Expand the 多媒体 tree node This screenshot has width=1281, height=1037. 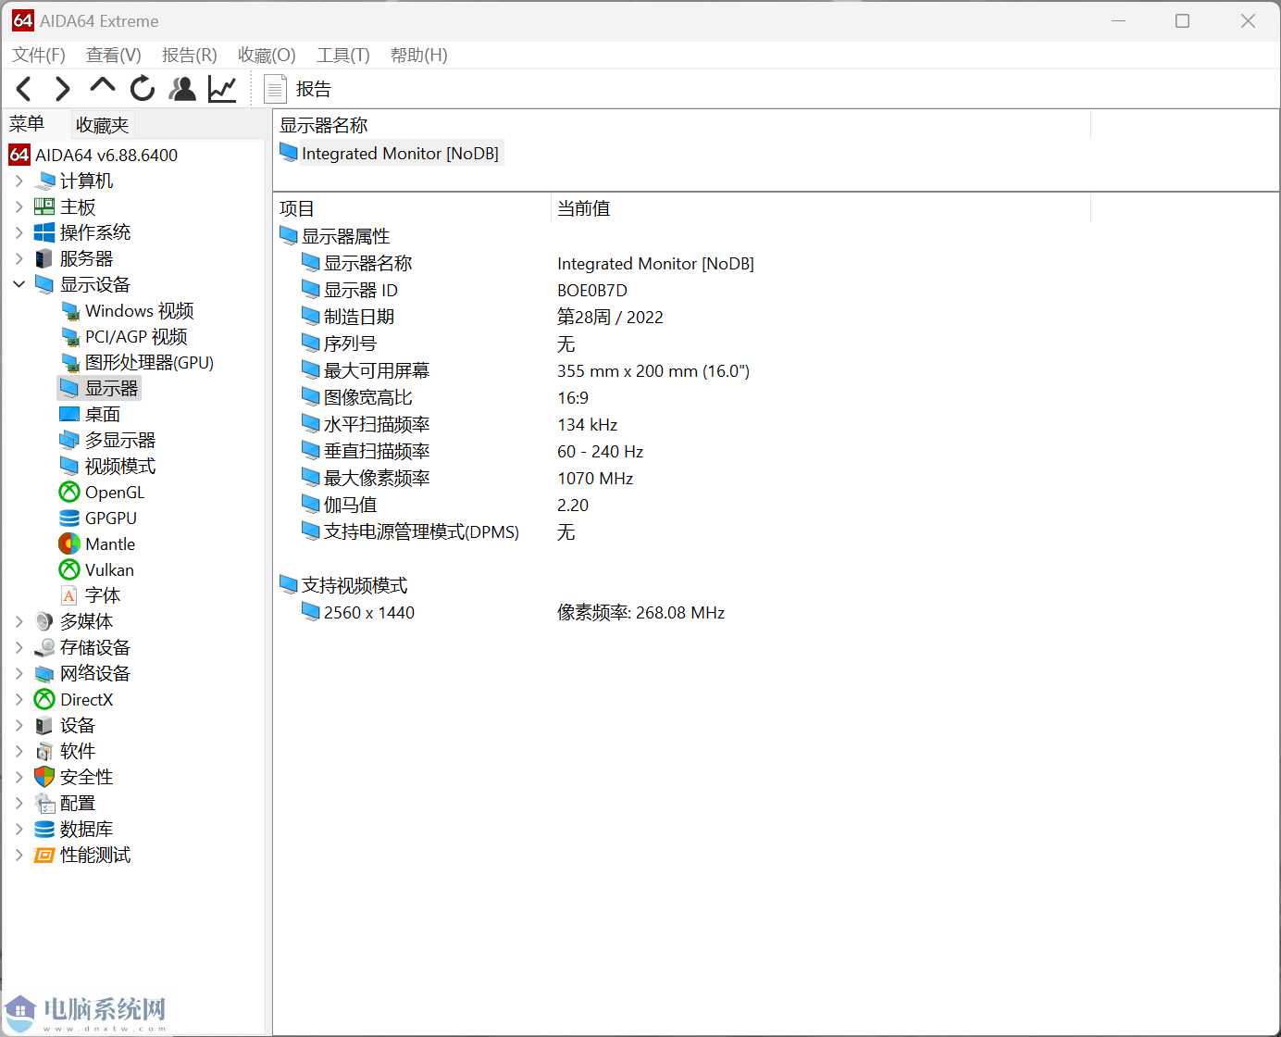[19, 621]
